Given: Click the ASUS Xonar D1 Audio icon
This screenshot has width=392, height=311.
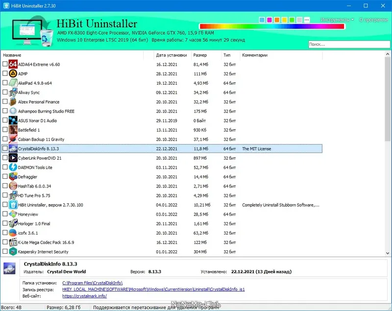Looking at the screenshot, I should tap(13, 120).
